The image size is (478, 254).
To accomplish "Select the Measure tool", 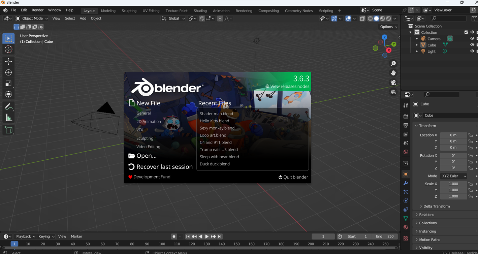I will coord(8,118).
